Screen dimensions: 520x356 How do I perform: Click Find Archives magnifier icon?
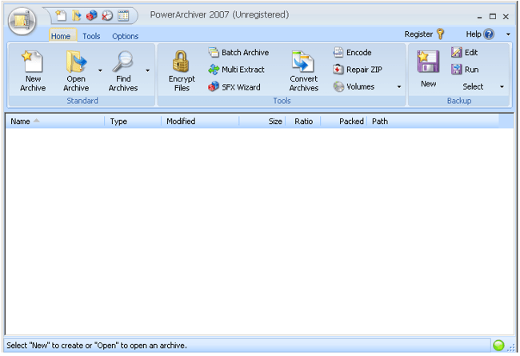pos(122,61)
